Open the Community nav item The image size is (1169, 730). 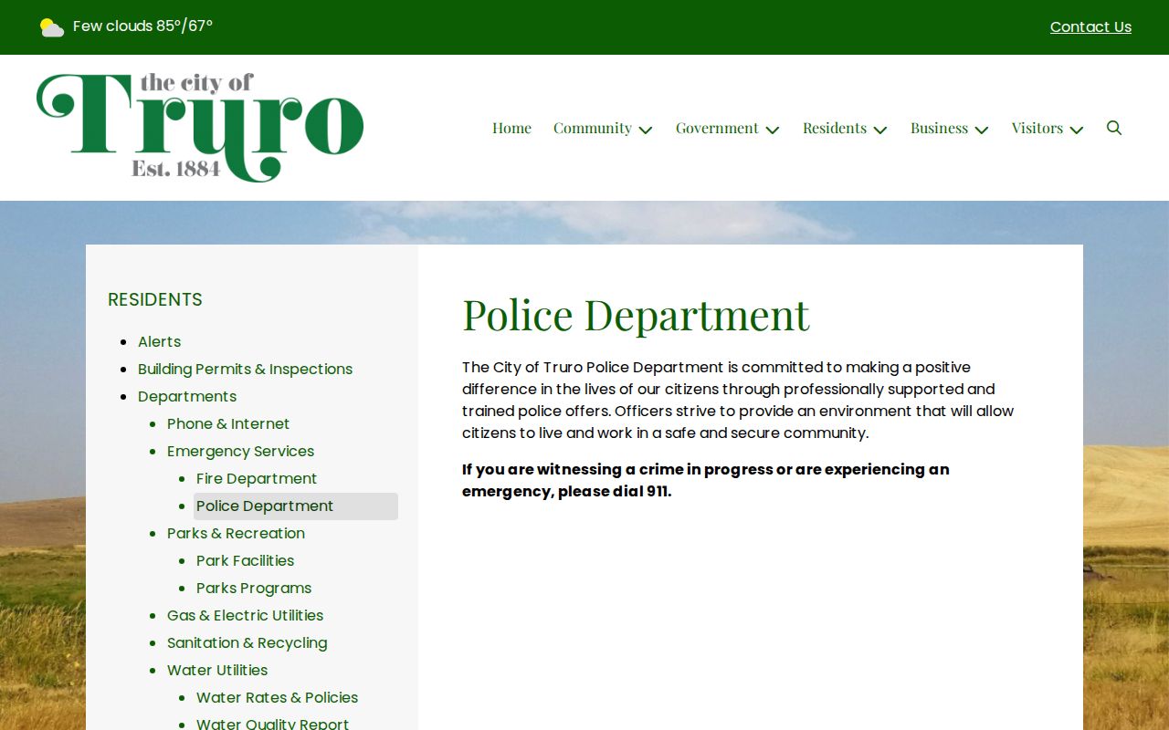coord(593,128)
